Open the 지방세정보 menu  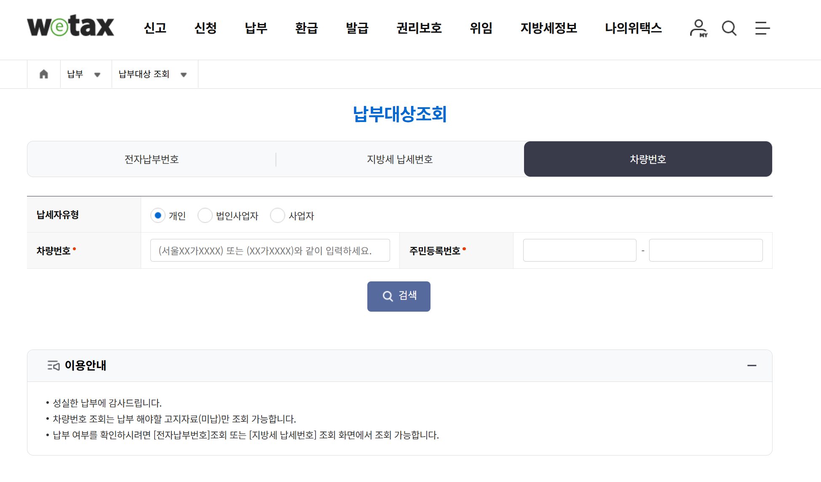[548, 28]
